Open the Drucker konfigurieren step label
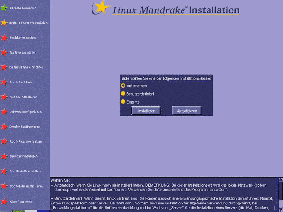 click(x=25, y=127)
